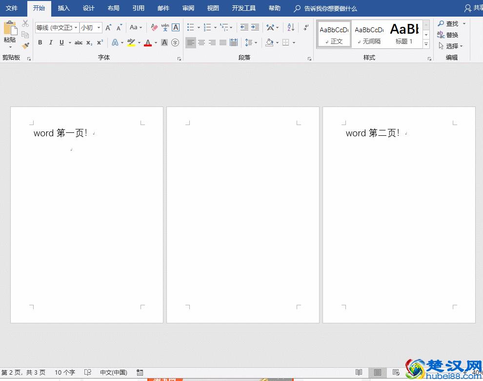Apply strikethrough to text

79,43
